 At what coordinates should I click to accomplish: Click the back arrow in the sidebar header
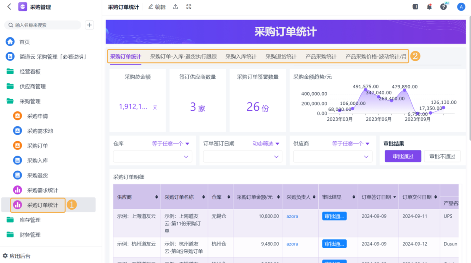click(9, 7)
